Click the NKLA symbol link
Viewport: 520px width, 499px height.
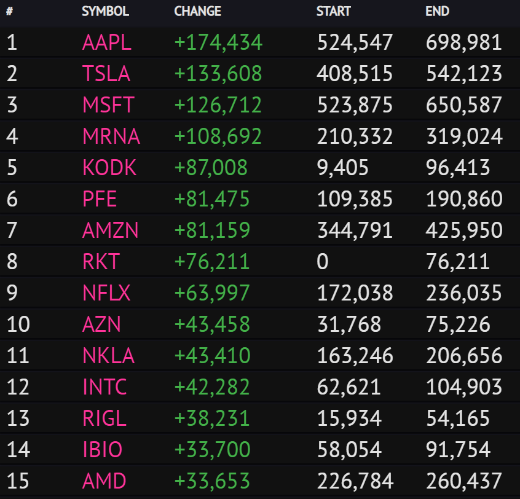pyautogui.click(x=108, y=356)
